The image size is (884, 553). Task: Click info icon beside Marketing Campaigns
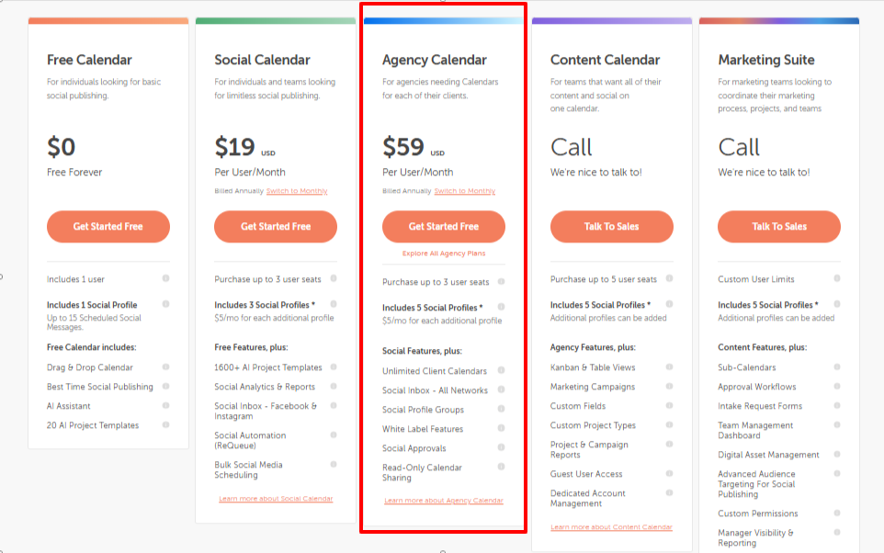click(669, 386)
